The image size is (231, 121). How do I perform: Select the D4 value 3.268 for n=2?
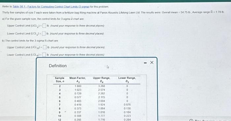(x=102, y=86)
